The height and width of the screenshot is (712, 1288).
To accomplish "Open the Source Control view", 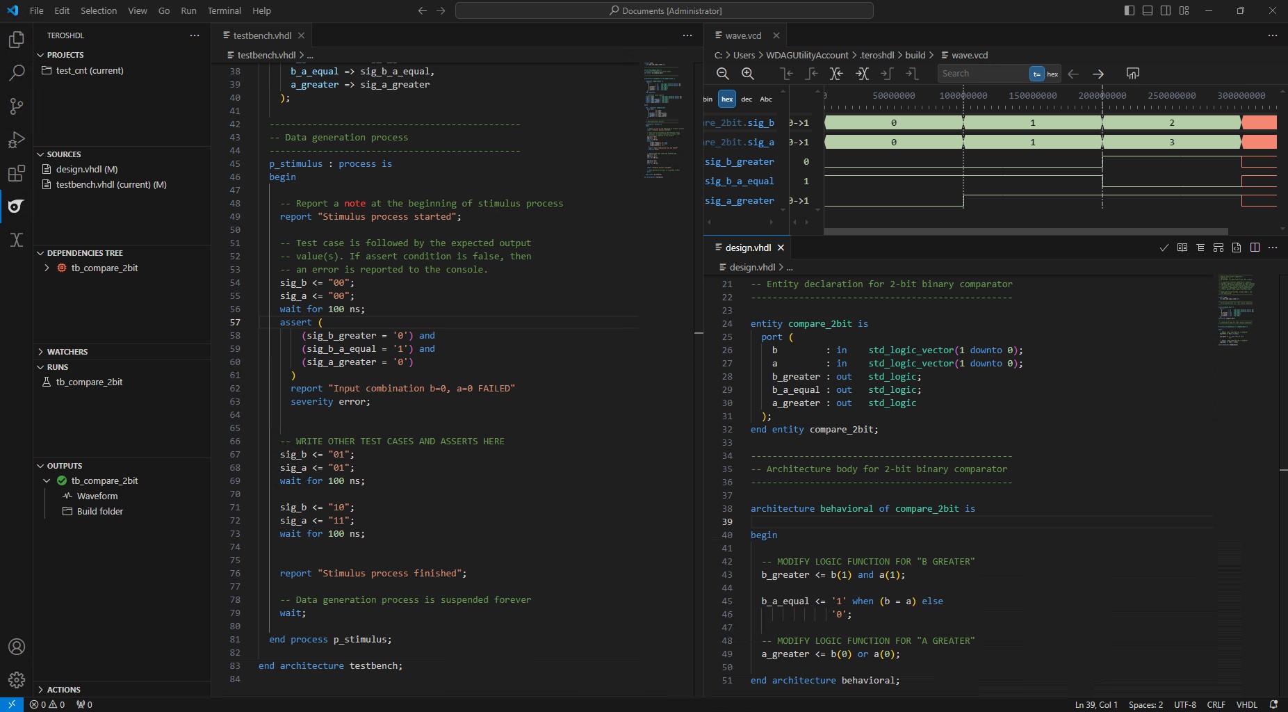I will pos(16,106).
